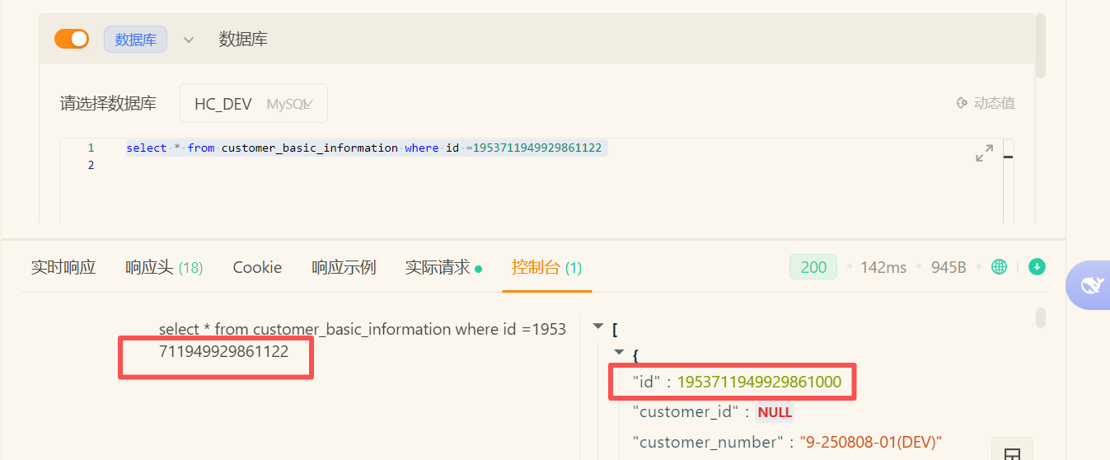Screen dimensions: 1110x460
Task: Collapse the first JSON object triangle
Action: [619, 352]
